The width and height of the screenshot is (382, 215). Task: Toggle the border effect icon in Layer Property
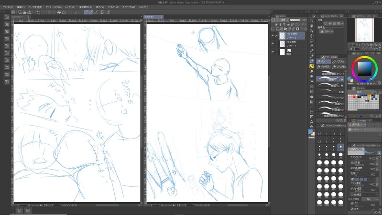(x=326, y=23)
